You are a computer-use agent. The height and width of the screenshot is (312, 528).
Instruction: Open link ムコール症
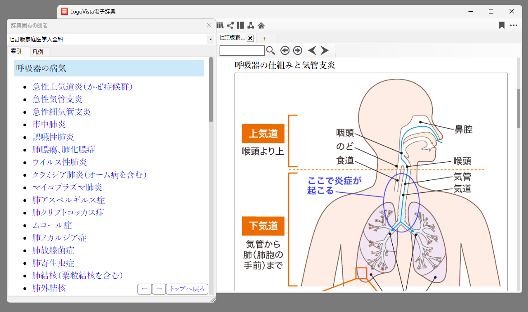52,225
